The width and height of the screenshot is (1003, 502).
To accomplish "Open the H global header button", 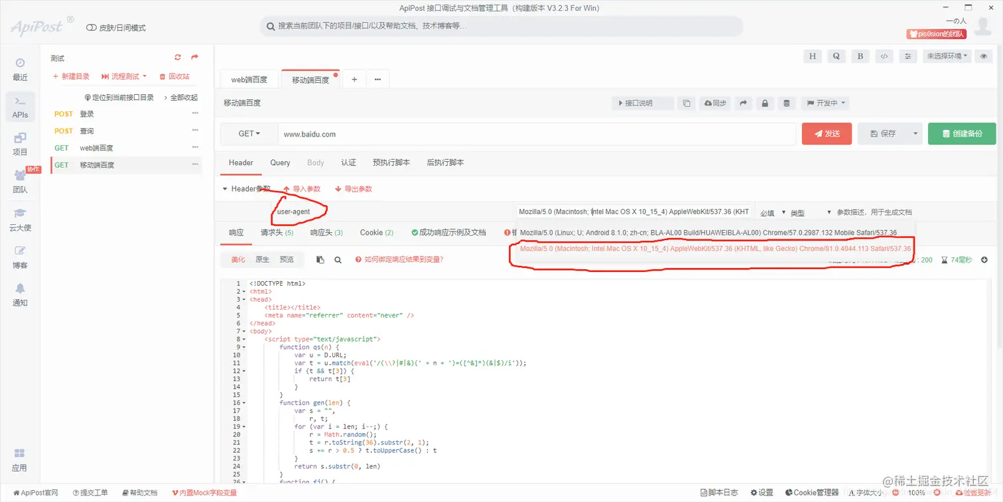I will point(813,56).
